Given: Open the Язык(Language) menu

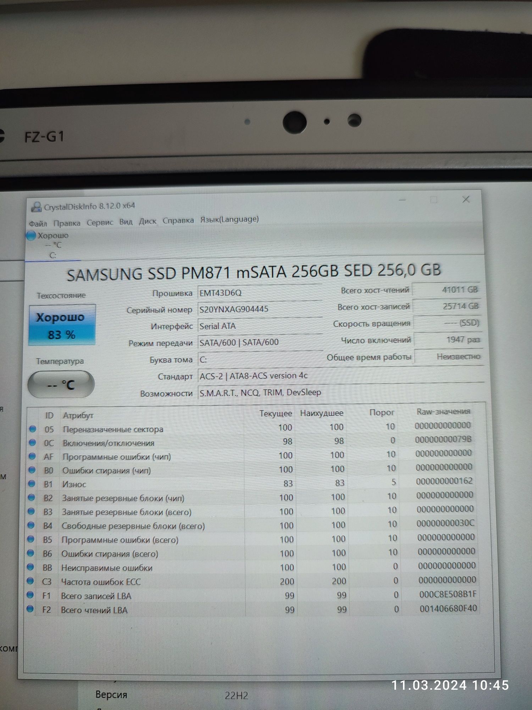Looking at the screenshot, I should coord(229,219).
